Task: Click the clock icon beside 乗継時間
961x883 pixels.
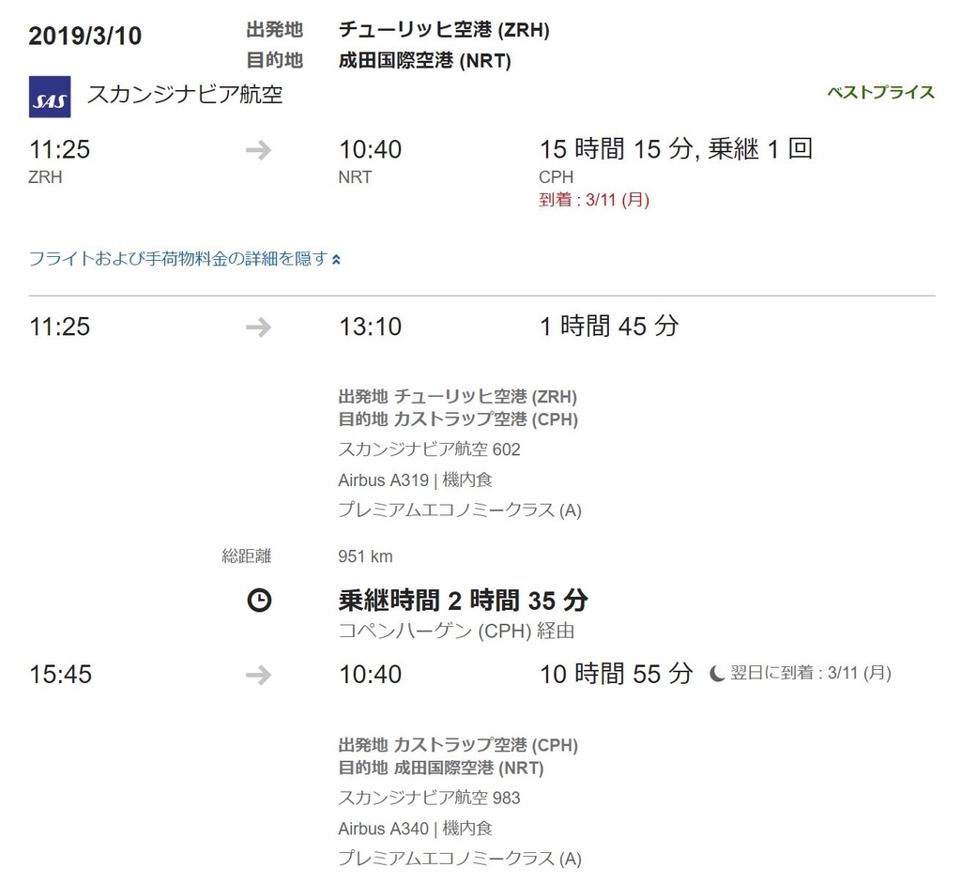Action: 259,600
